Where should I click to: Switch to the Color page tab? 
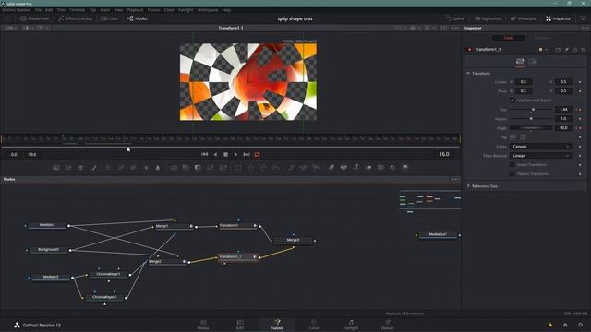pyautogui.click(x=314, y=325)
